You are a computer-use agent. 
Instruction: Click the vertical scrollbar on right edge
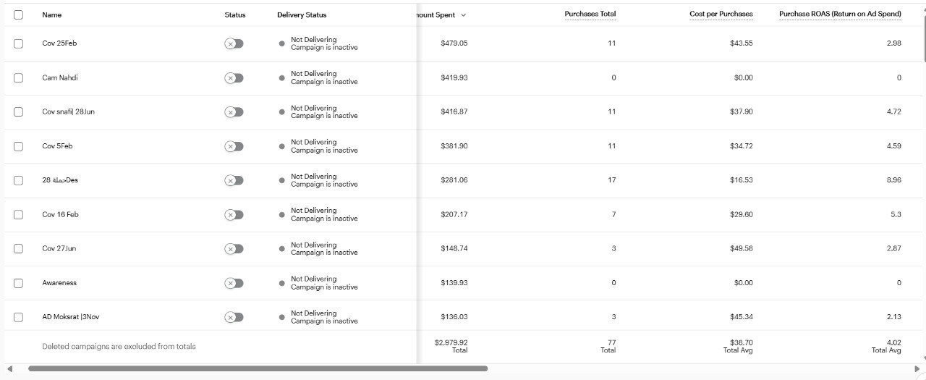coord(922,43)
